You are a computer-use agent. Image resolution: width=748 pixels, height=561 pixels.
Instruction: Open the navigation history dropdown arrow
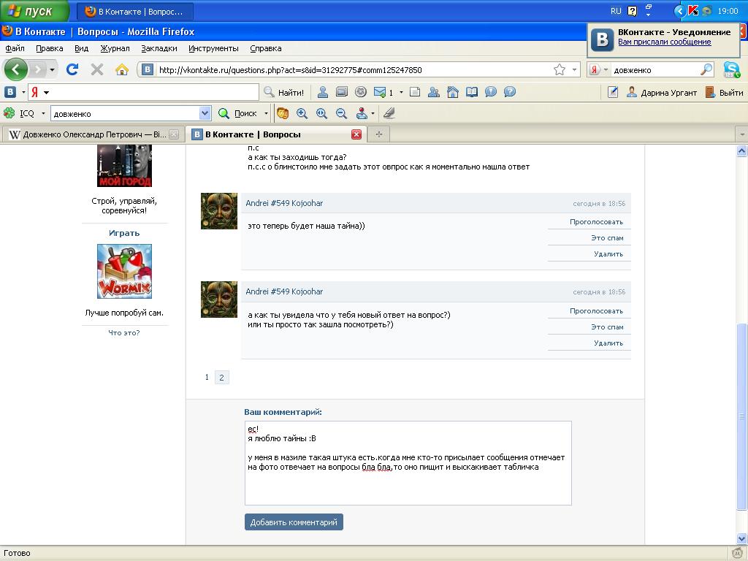[52, 70]
